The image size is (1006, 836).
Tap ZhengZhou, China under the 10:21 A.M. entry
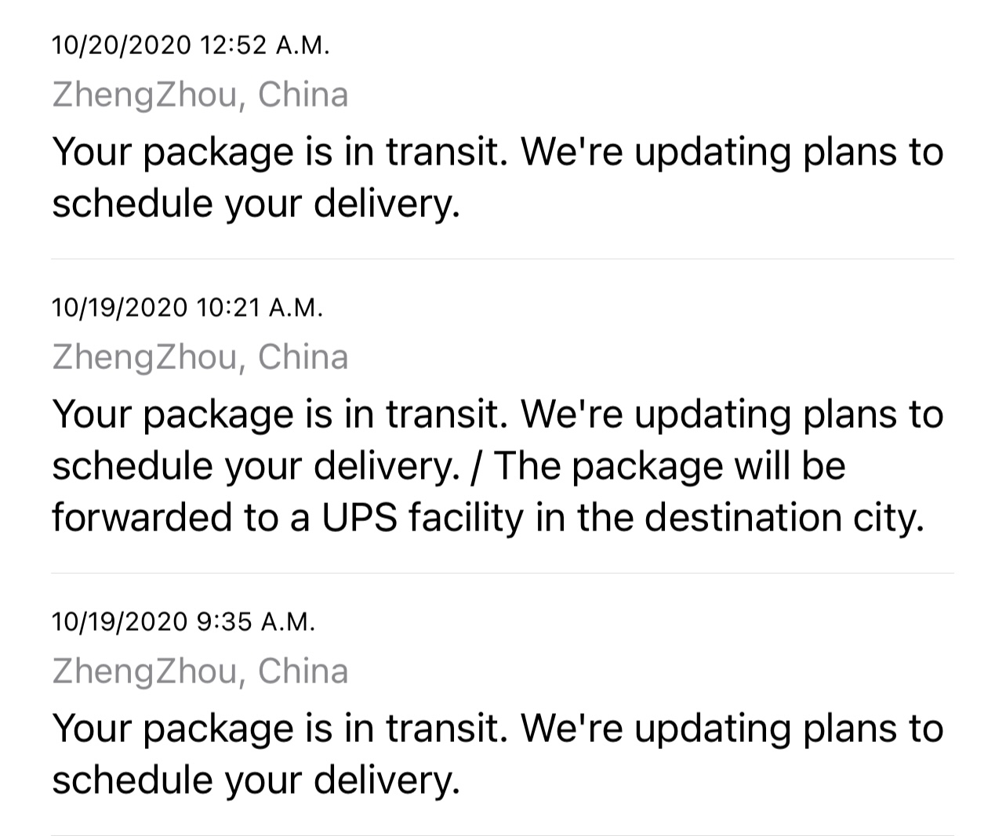point(200,357)
